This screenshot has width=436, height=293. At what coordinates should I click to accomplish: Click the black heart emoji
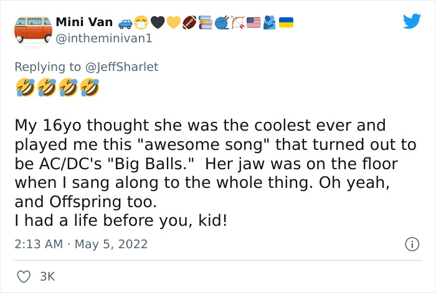tap(157, 23)
